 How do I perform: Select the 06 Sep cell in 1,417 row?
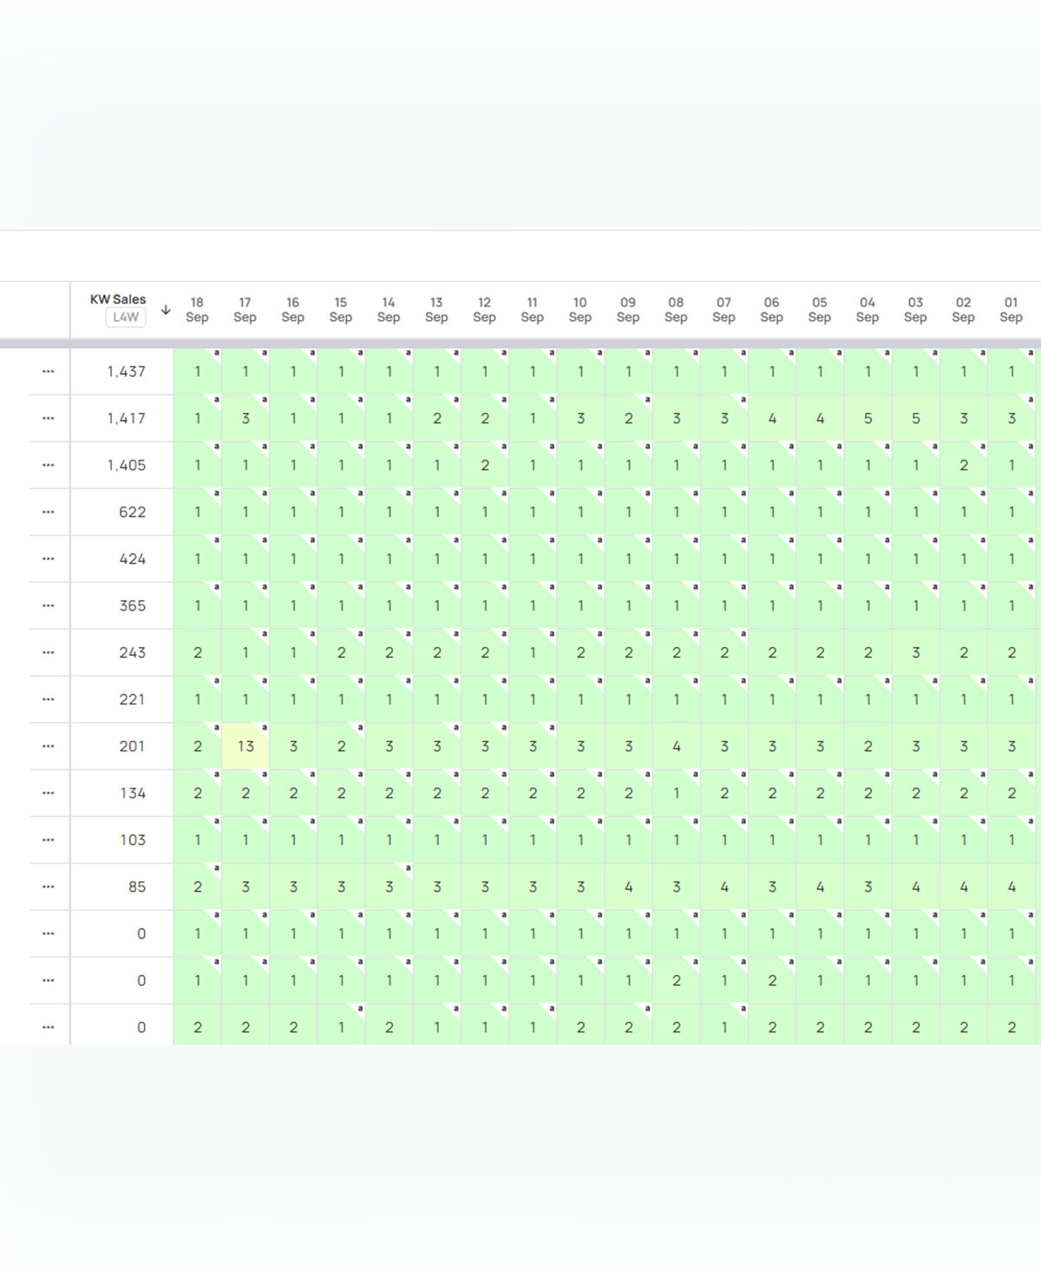point(772,418)
